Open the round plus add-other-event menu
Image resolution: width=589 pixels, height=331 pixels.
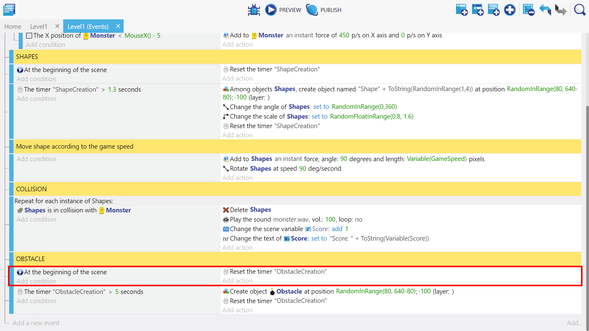coord(510,10)
